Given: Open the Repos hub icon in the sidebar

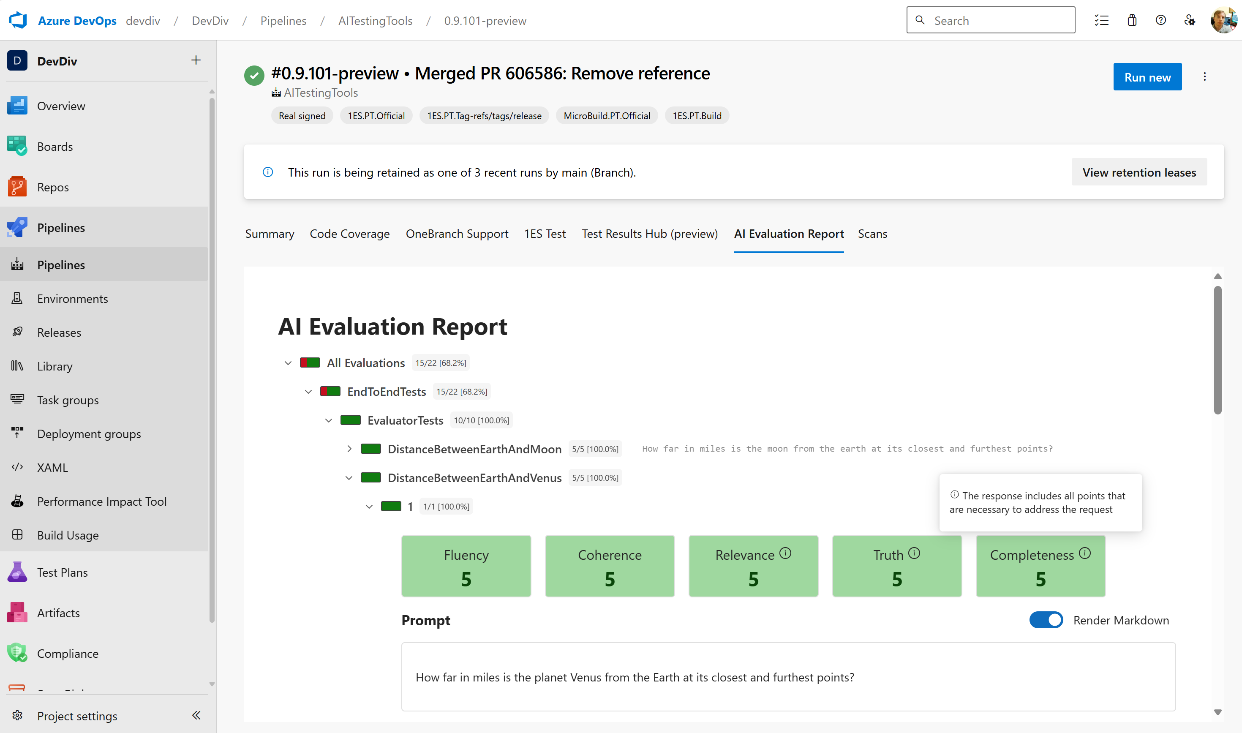Looking at the screenshot, I should 17,187.
